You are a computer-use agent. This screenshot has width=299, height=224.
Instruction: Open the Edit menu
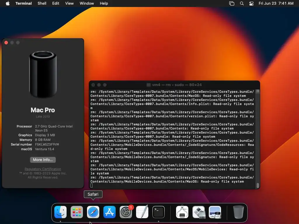point(56,3)
